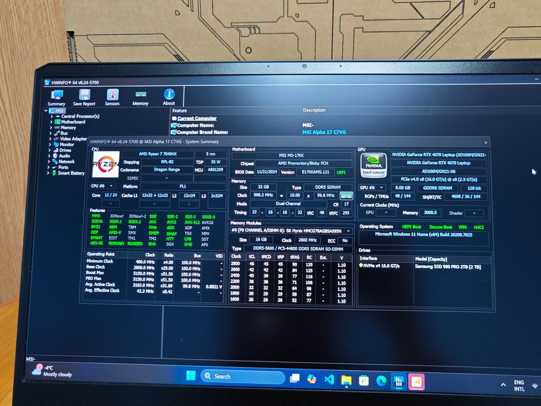
Task: Click the Samsung SSD 990 PRO 2TB drive row
Action: point(424,267)
